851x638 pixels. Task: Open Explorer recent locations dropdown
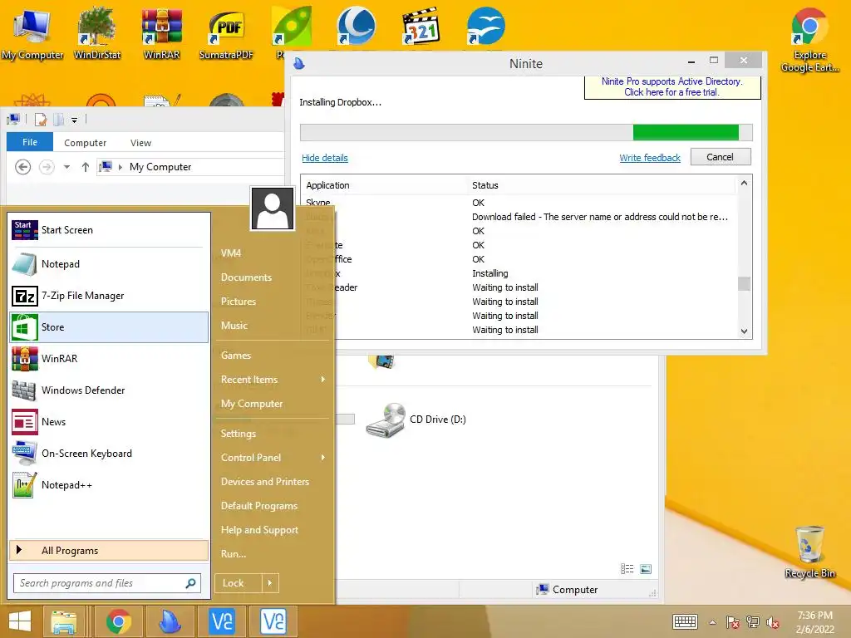(x=66, y=167)
